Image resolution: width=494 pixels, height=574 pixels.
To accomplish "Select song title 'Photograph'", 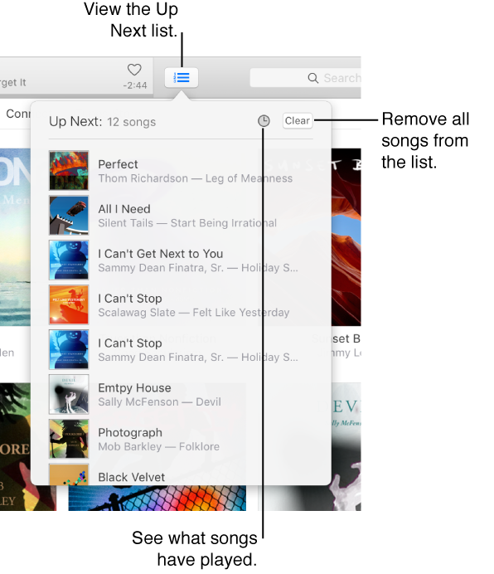I will click(130, 433).
